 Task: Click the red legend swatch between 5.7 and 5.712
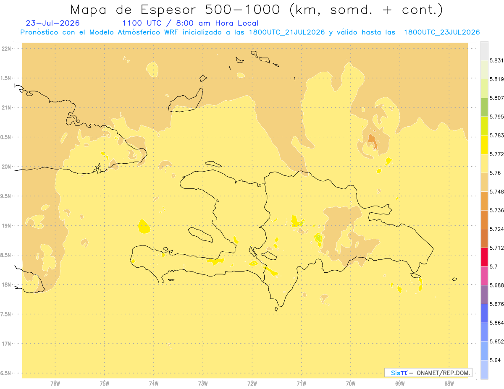pyautogui.click(x=484, y=257)
